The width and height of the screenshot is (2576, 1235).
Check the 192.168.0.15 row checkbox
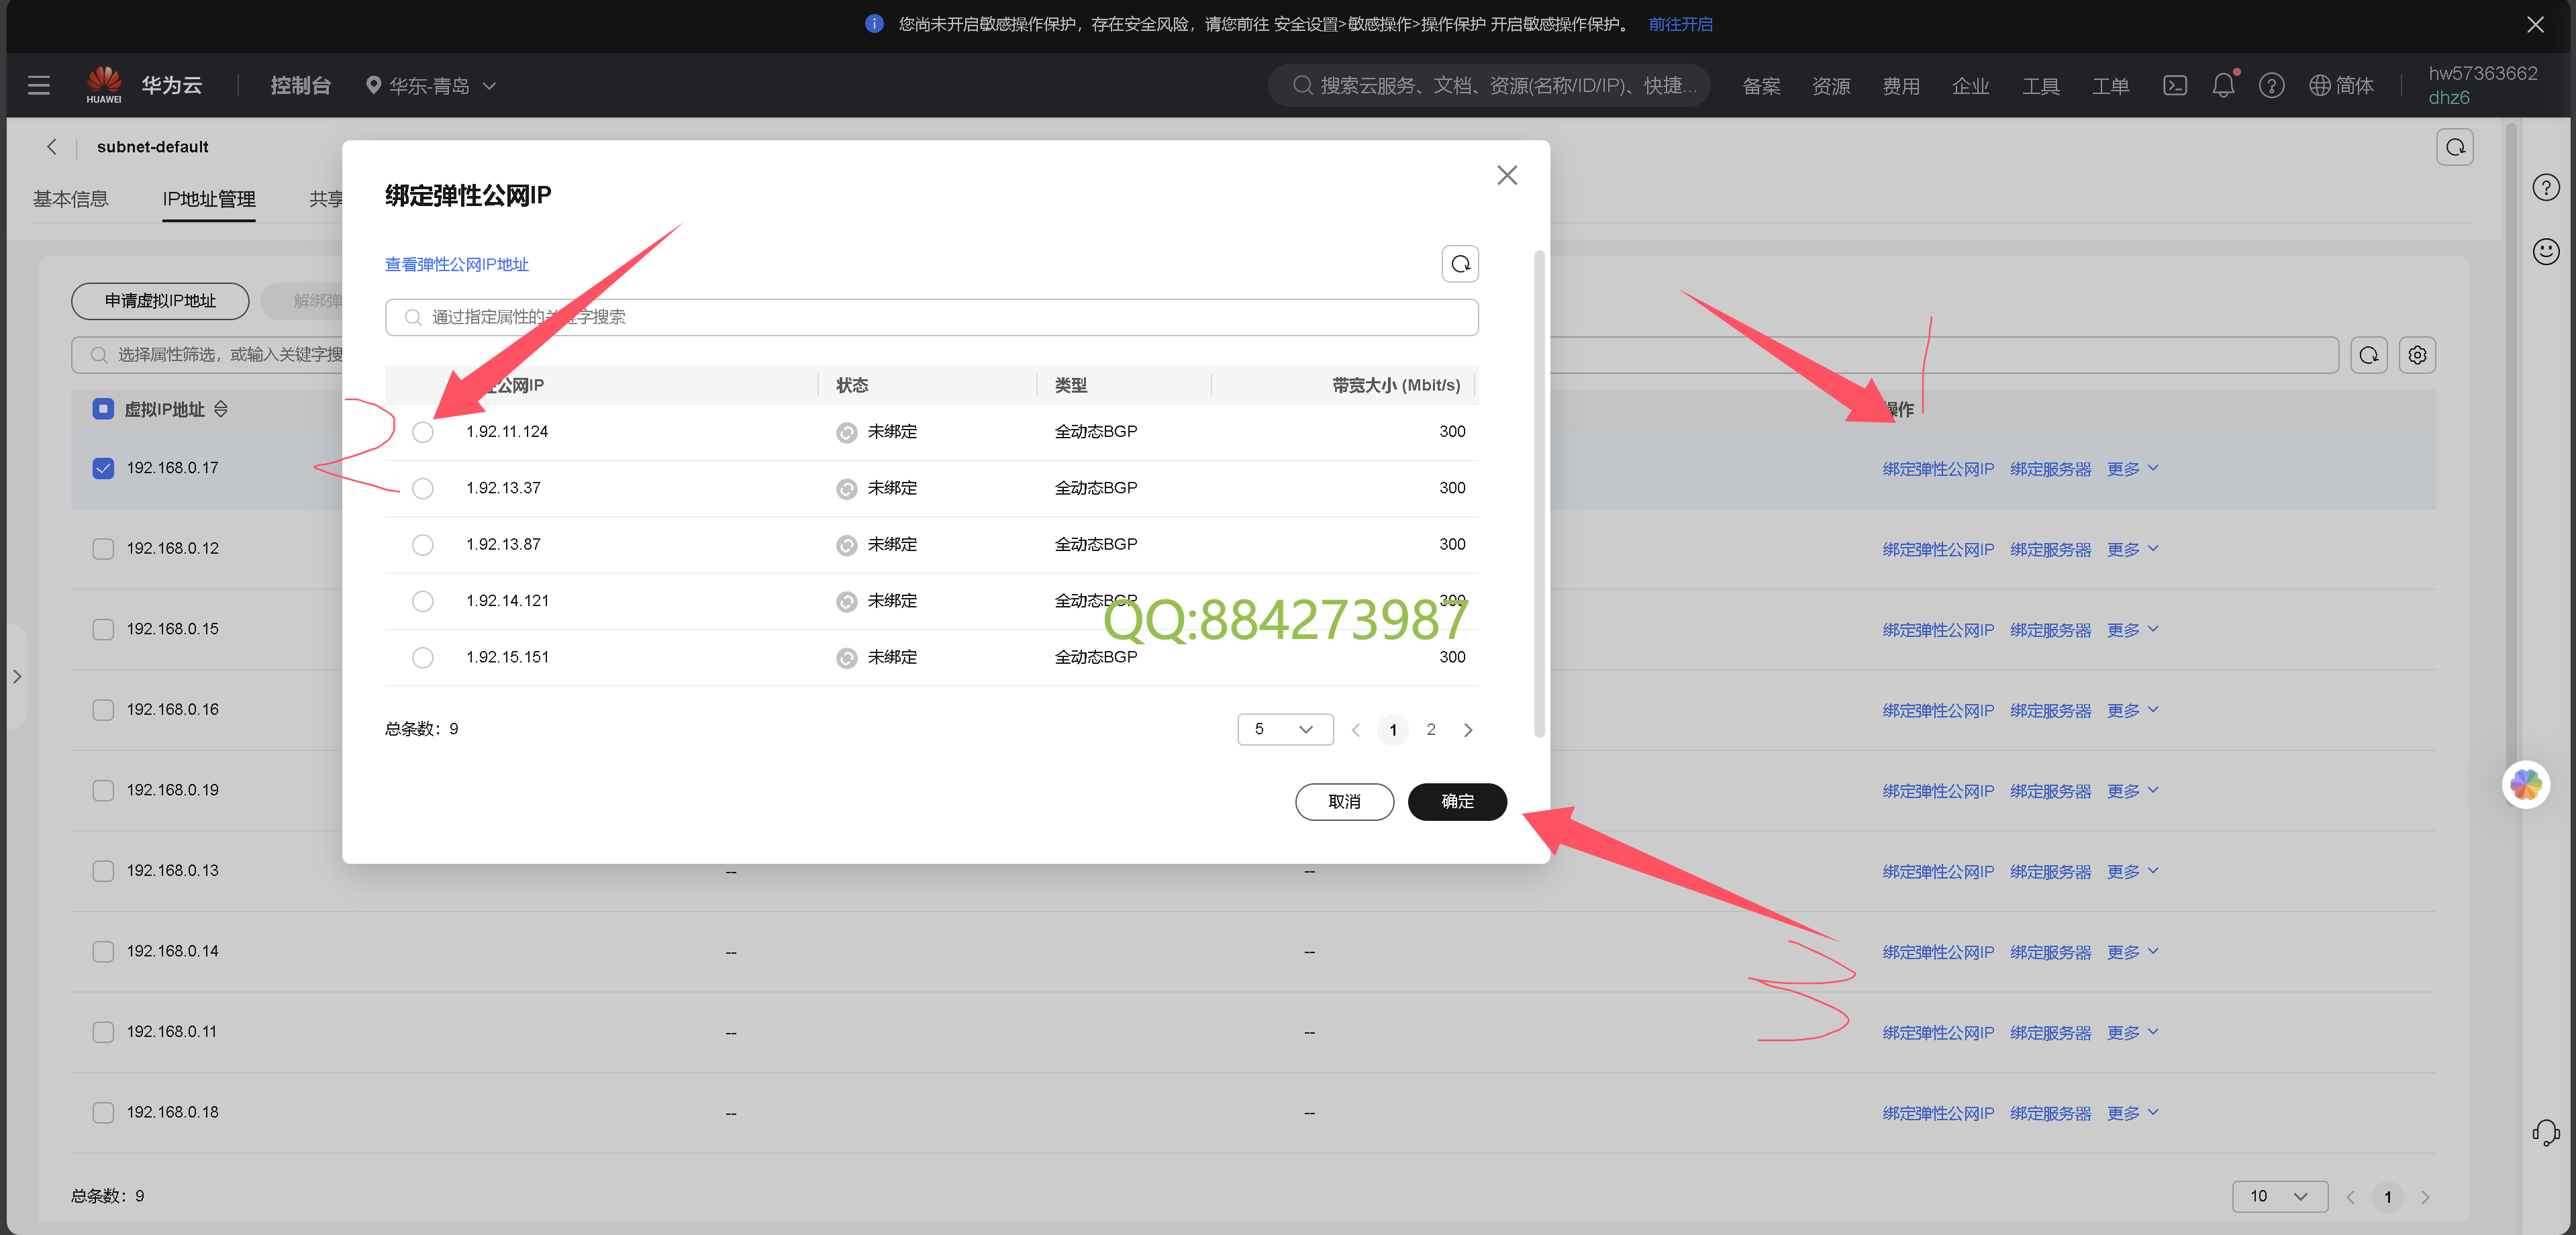coord(103,629)
